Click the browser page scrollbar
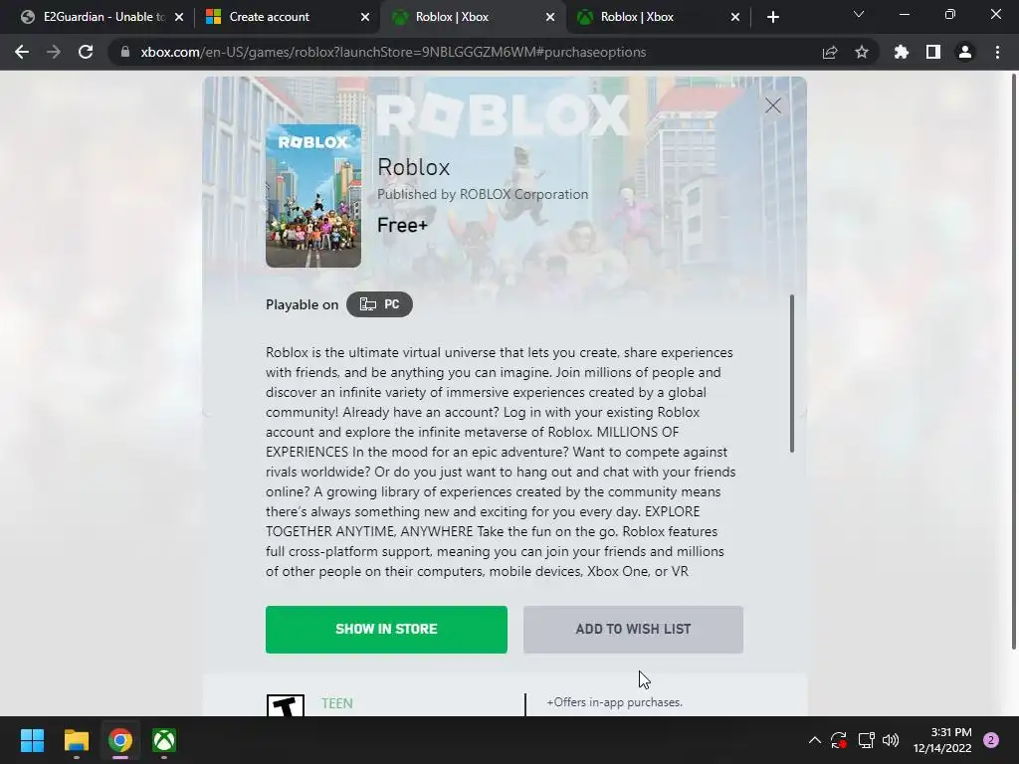Screen dimensions: 1019x764 click(x=1014, y=360)
